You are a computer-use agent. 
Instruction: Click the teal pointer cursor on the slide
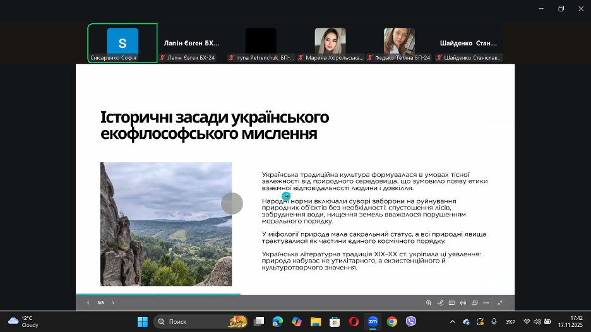[x=286, y=196]
